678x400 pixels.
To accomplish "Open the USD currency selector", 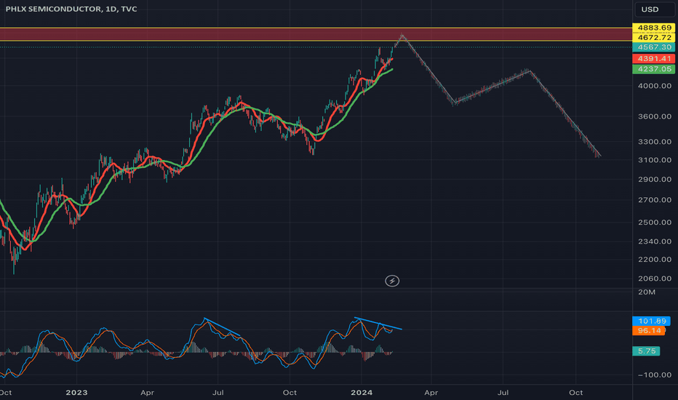I will 654,9.
